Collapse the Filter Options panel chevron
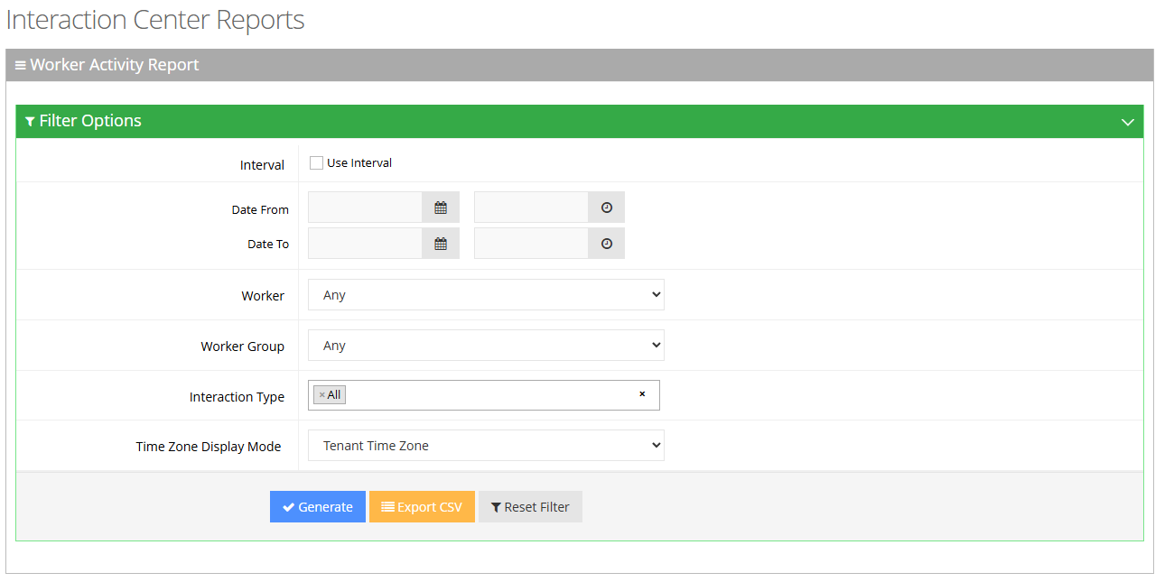This screenshot has height=582, width=1164. pyautogui.click(x=1127, y=122)
